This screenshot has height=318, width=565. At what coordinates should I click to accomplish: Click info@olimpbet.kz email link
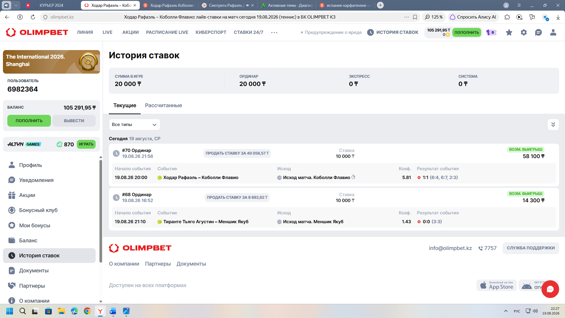[x=450, y=248]
